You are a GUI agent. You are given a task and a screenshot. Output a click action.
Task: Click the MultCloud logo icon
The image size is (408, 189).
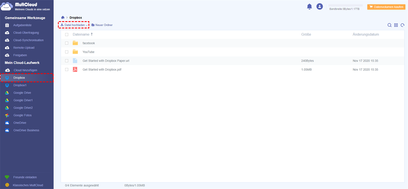[7, 7]
